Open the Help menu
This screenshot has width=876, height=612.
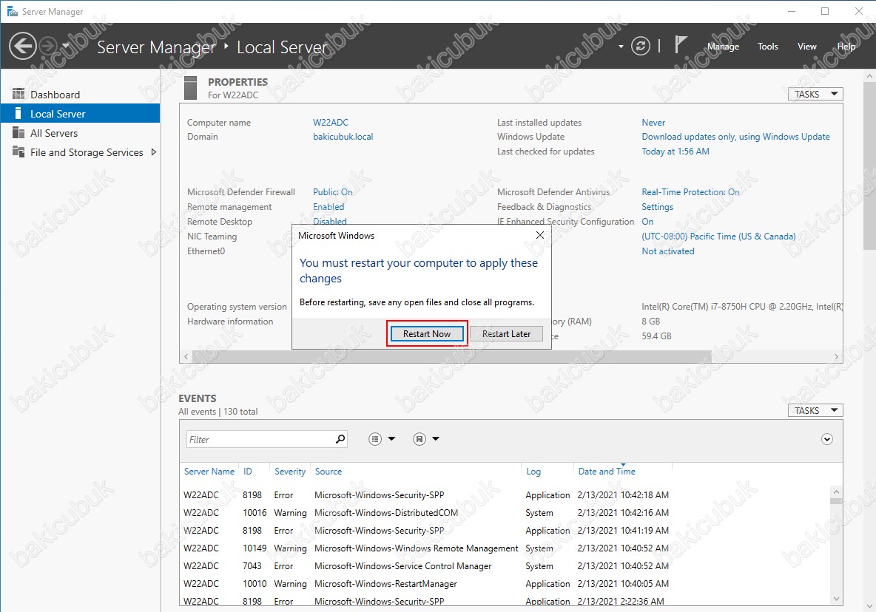click(x=846, y=47)
